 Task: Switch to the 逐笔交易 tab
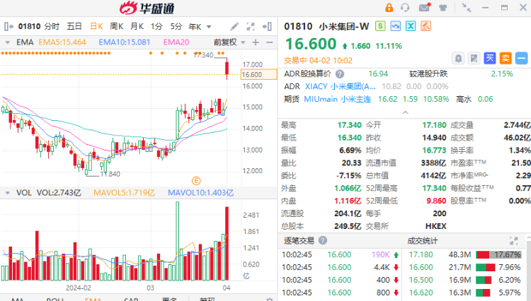click(299, 240)
